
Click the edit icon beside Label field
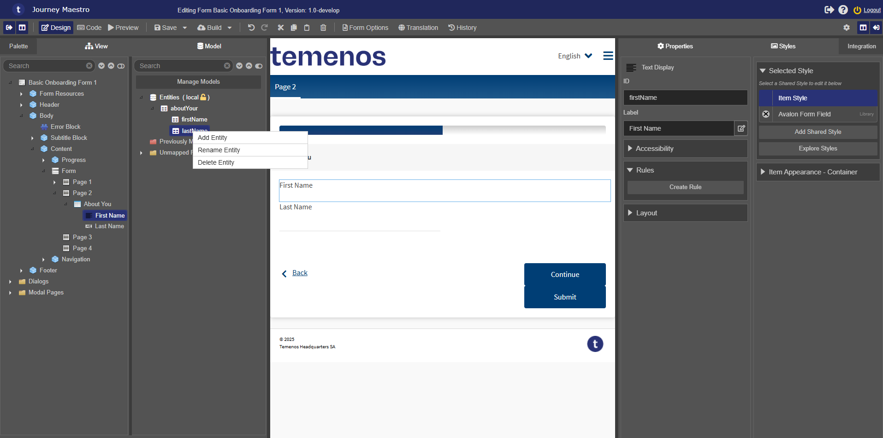tap(741, 128)
